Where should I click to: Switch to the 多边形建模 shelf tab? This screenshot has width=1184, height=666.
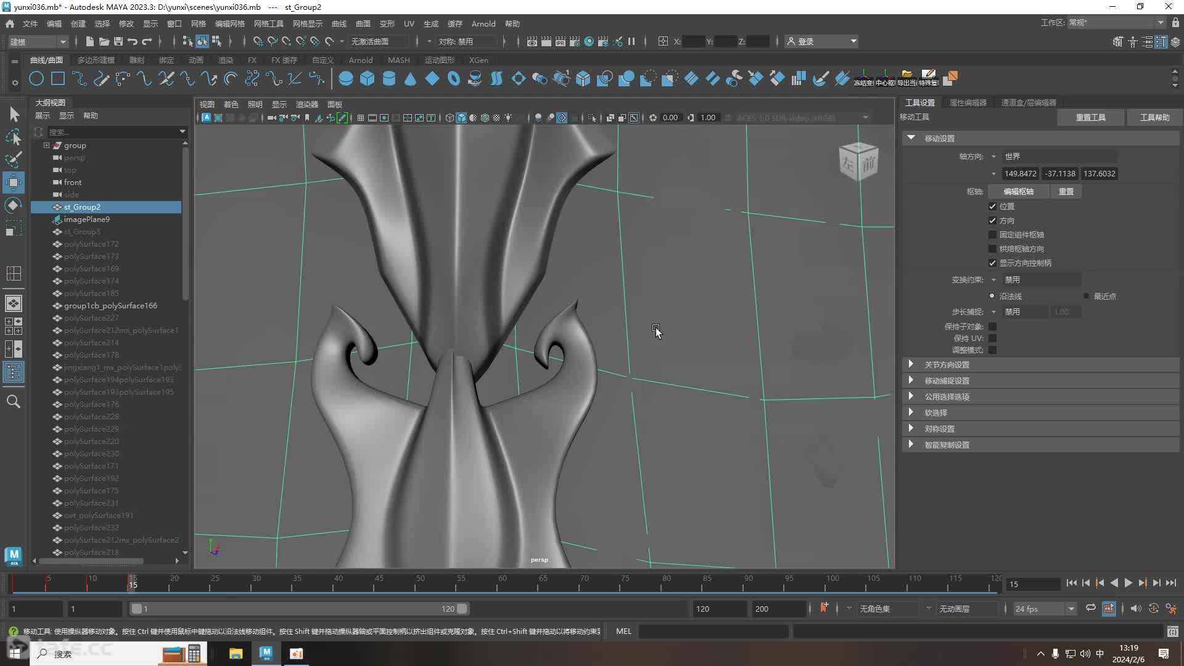tap(96, 60)
